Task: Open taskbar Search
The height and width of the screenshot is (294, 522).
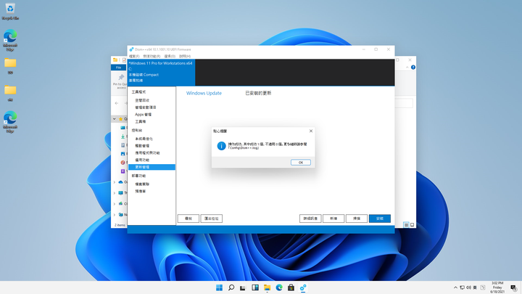Action: 231,287
